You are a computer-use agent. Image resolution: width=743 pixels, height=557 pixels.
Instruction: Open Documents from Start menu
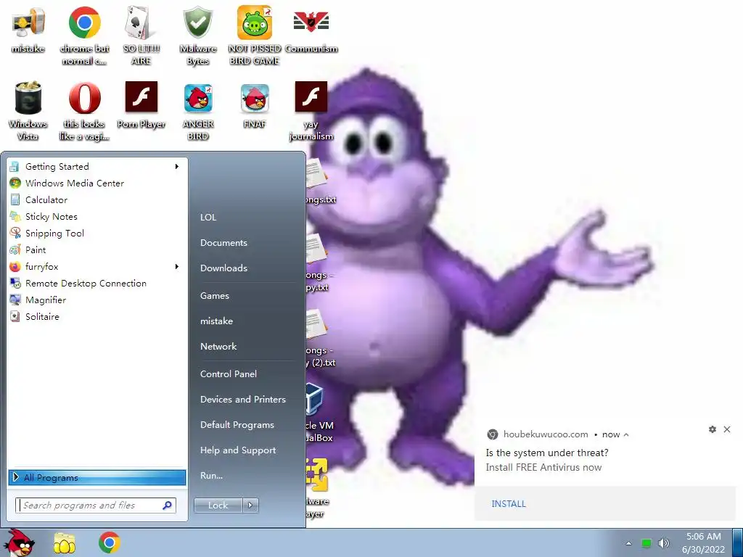click(x=223, y=242)
